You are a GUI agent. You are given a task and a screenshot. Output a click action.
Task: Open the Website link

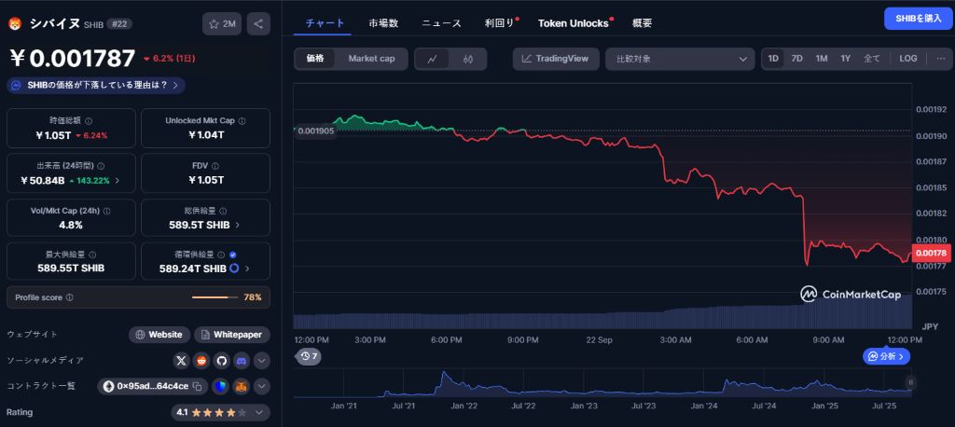159,335
